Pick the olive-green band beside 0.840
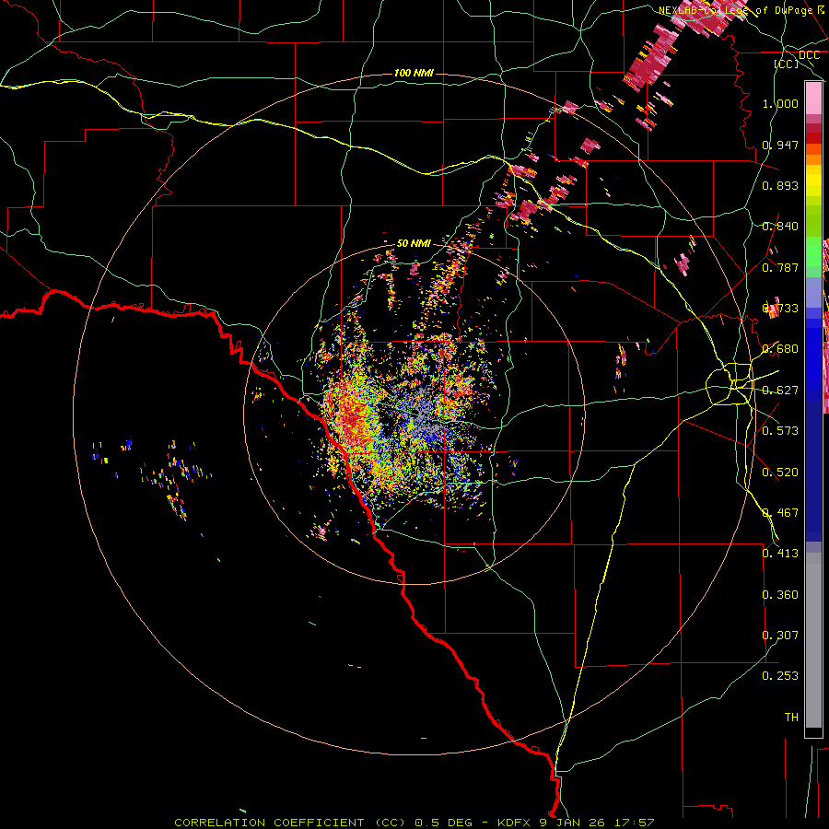The height and width of the screenshot is (829, 829). 813,221
